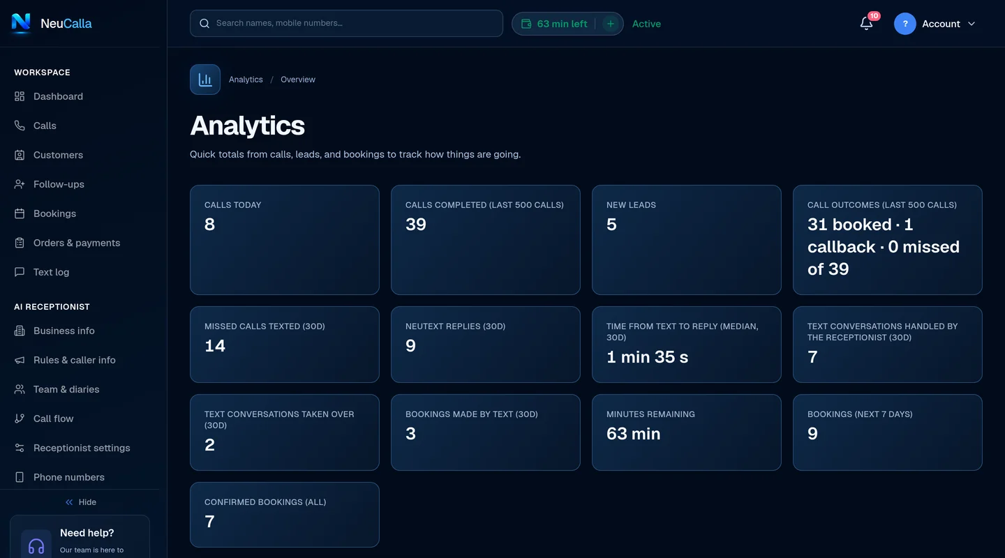Open the Calls Completed card
The image size is (1005, 558).
(486, 240)
